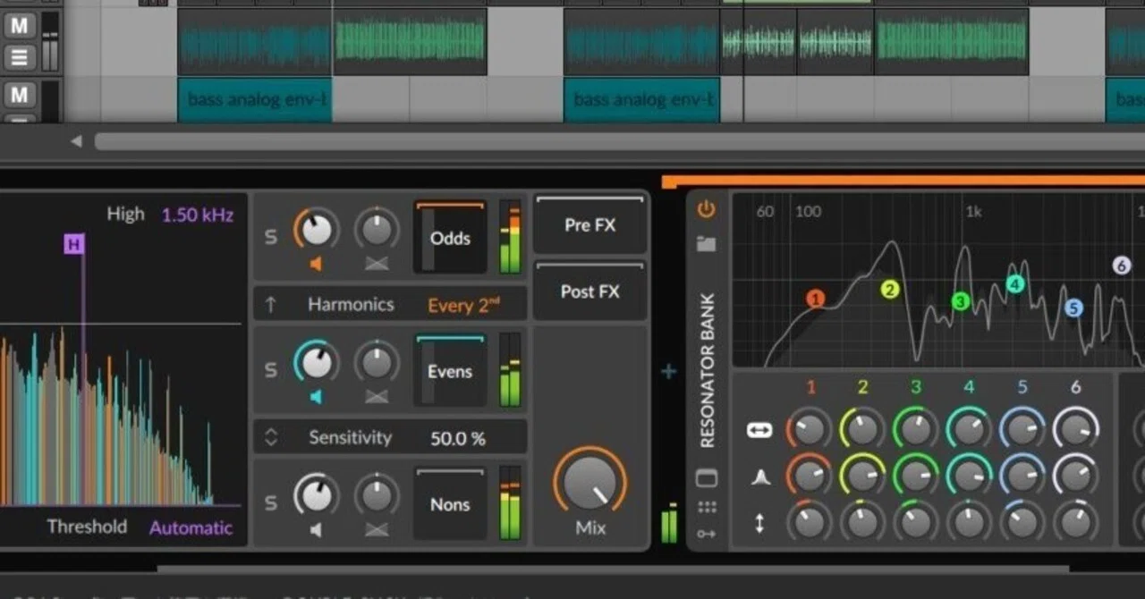Select resonator node 5 in the graph
1145x599 pixels.
(1073, 308)
